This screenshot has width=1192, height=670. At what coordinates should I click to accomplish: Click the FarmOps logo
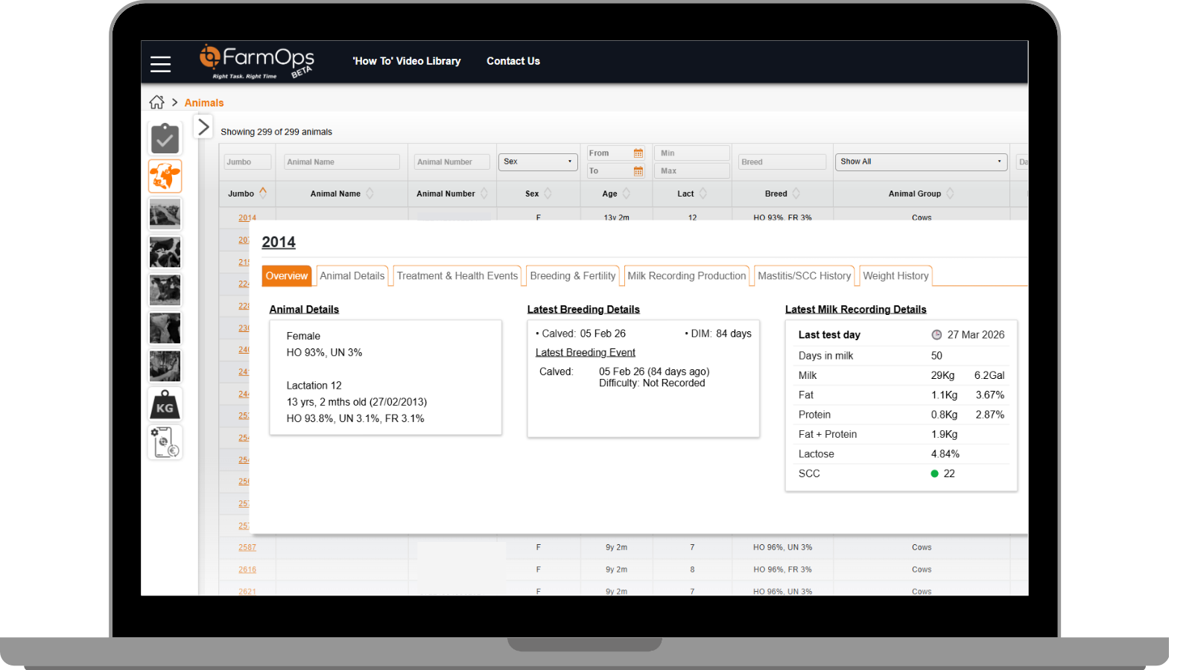tap(256, 62)
